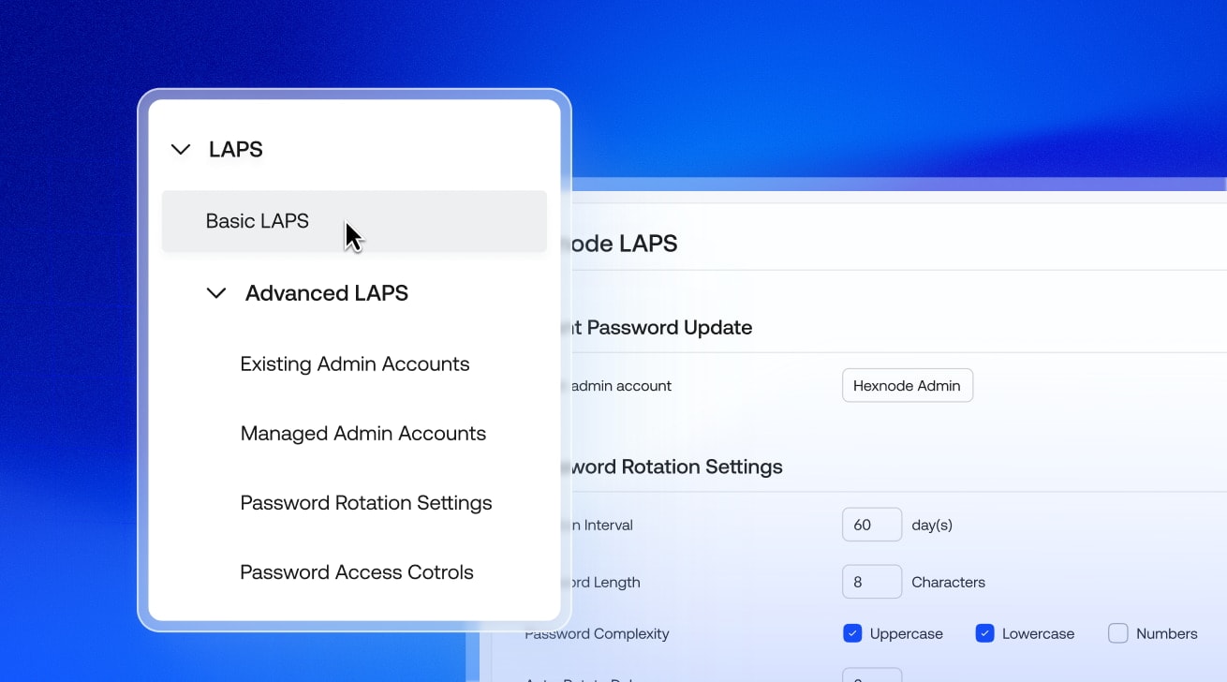
Task: Collapse the Advanced LAPS chevron
Action: (216, 293)
